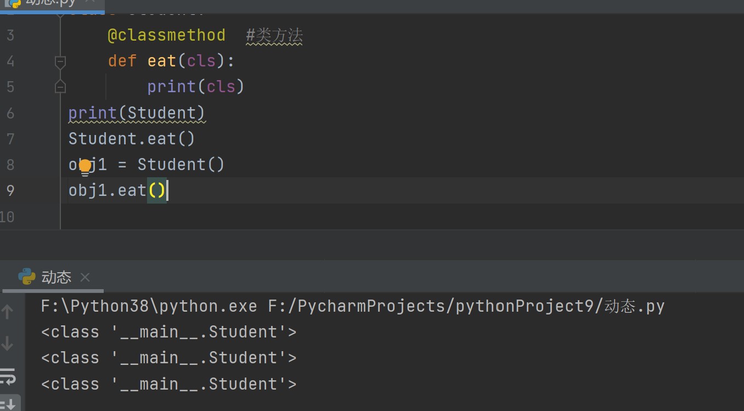Click the yellow light bulb quick-fix icon
Image resolution: width=744 pixels, height=411 pixels.
point(85,166)
